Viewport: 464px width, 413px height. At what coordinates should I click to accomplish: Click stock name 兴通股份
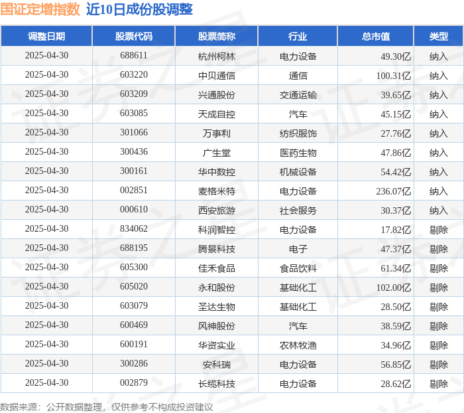[x=217, y=95]
